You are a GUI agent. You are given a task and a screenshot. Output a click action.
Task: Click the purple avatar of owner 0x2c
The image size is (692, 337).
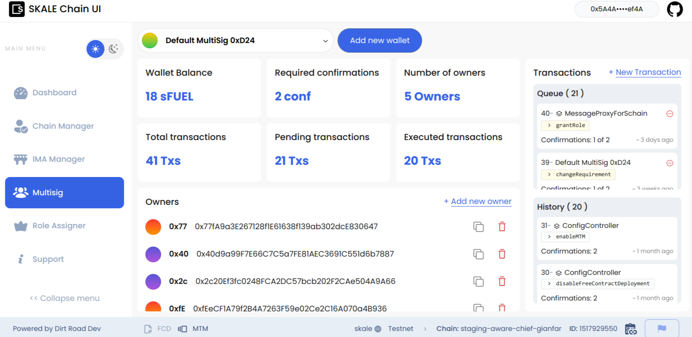coord(153,281)
